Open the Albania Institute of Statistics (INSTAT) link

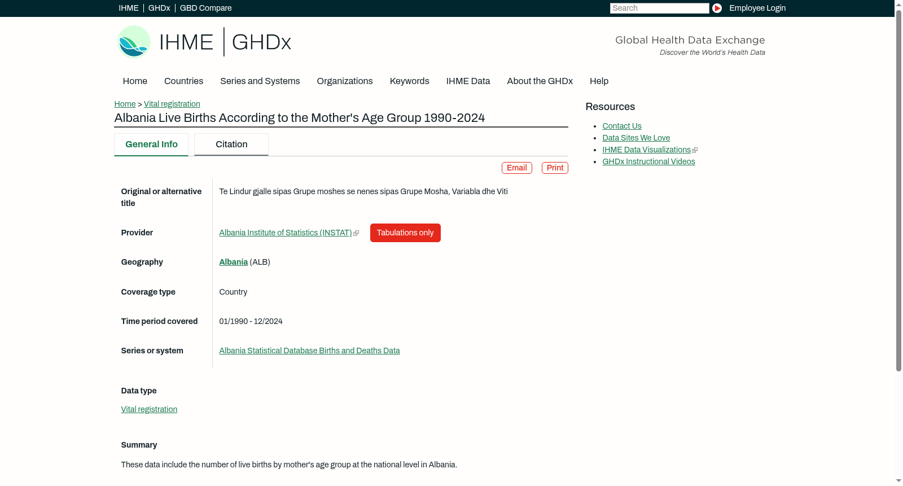[286, 233]
